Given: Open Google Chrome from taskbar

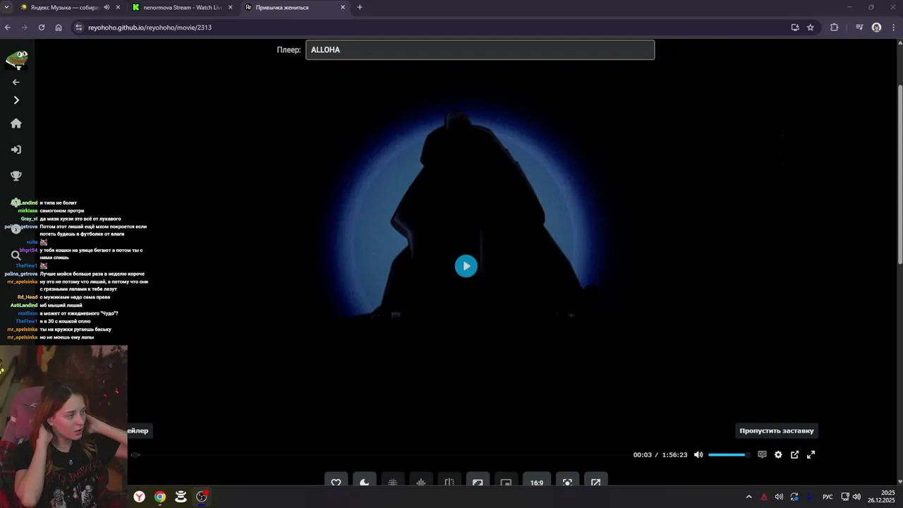Looking at the screenshot, I should pos(160,497).
